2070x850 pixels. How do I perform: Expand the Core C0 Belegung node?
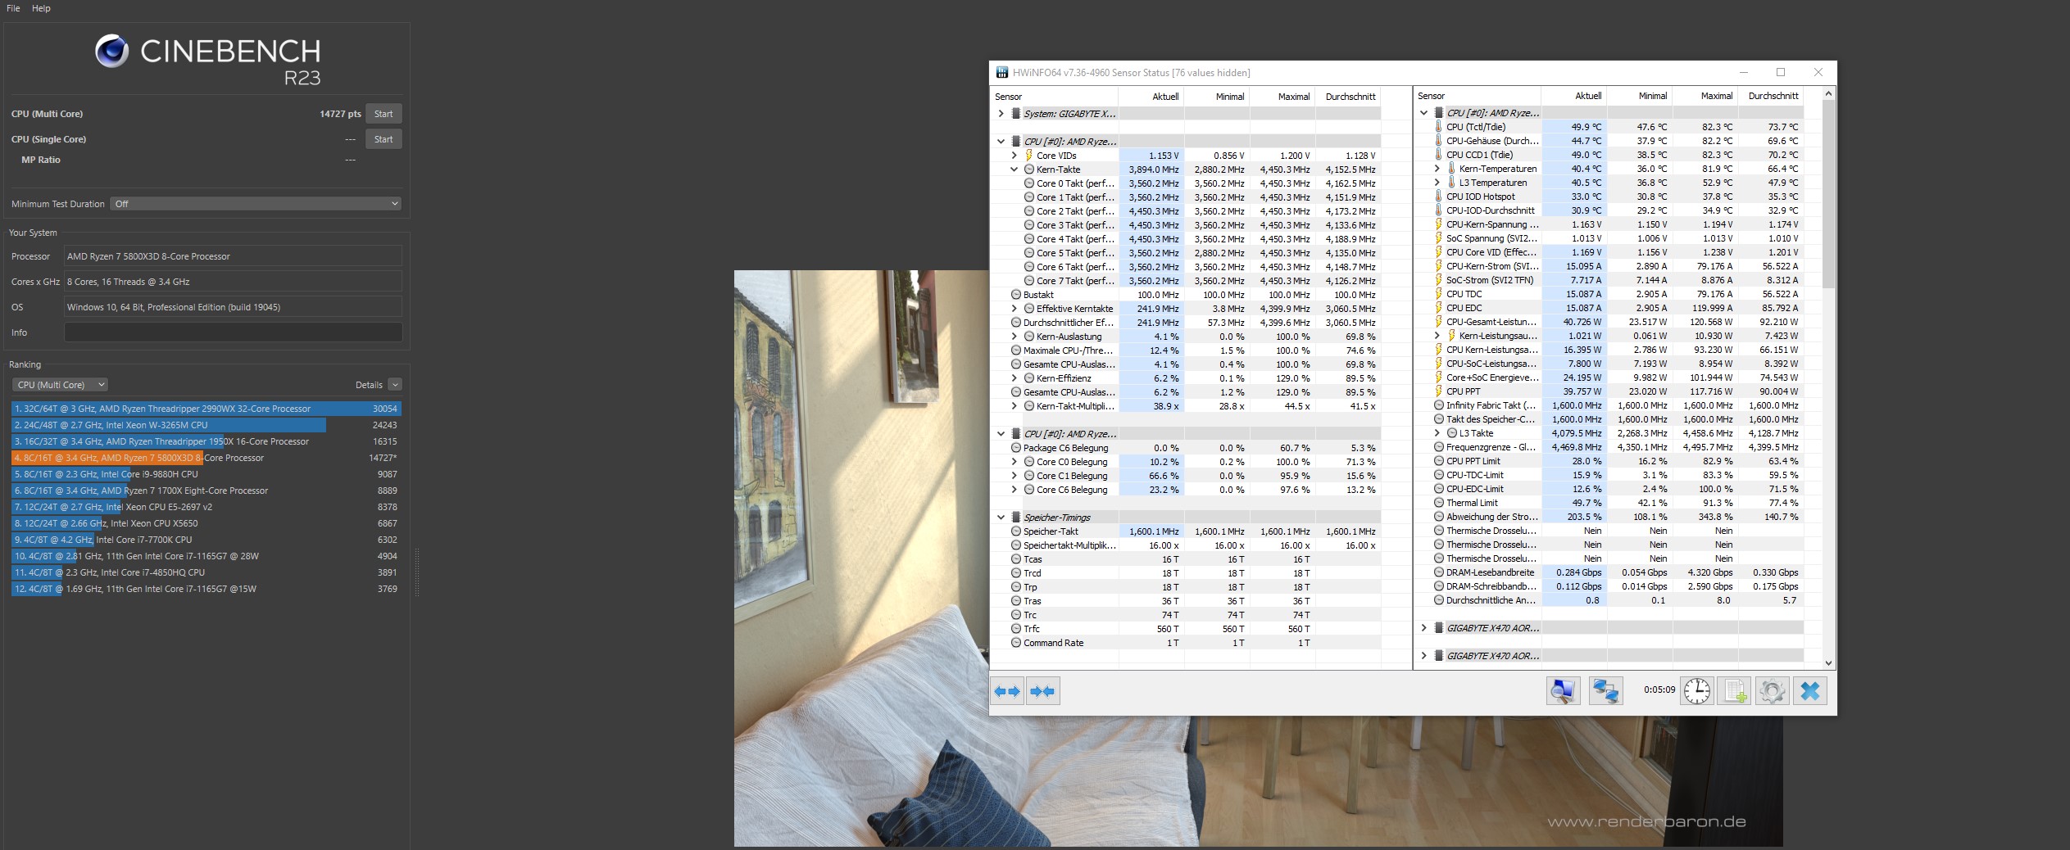click(x=1014, y=462)
